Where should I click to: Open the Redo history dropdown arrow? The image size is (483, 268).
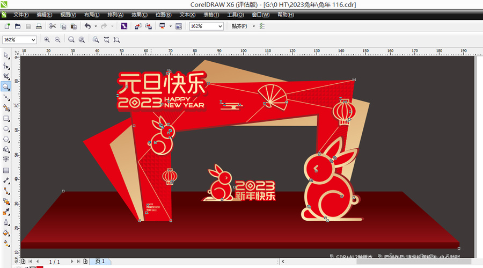click(x=112, y=26)
